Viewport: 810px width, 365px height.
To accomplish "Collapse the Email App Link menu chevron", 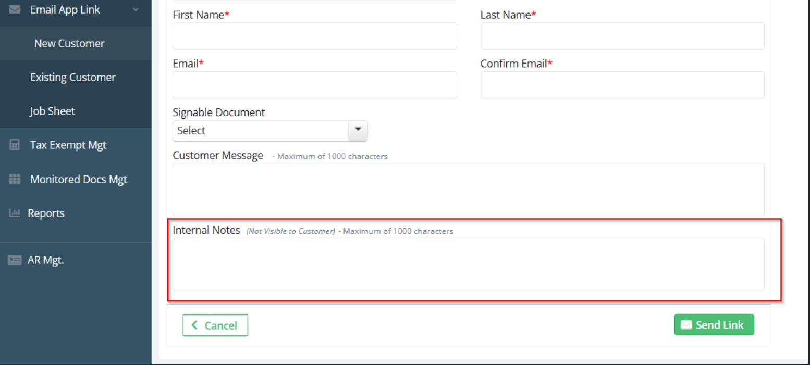I will click(x=136, y=10).
